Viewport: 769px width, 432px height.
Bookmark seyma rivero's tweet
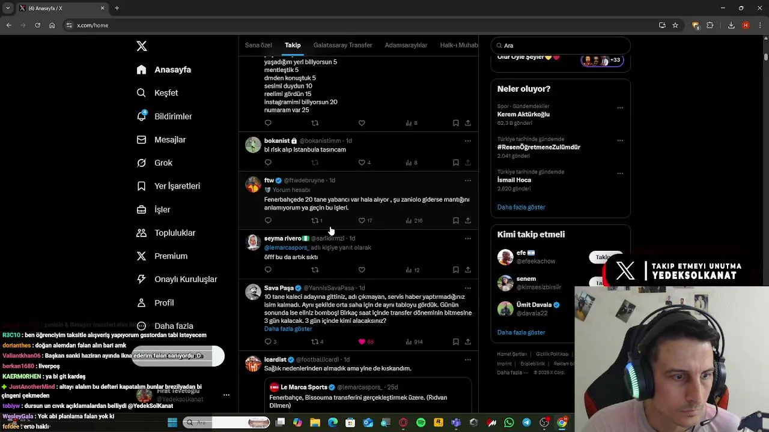[456, 269]
